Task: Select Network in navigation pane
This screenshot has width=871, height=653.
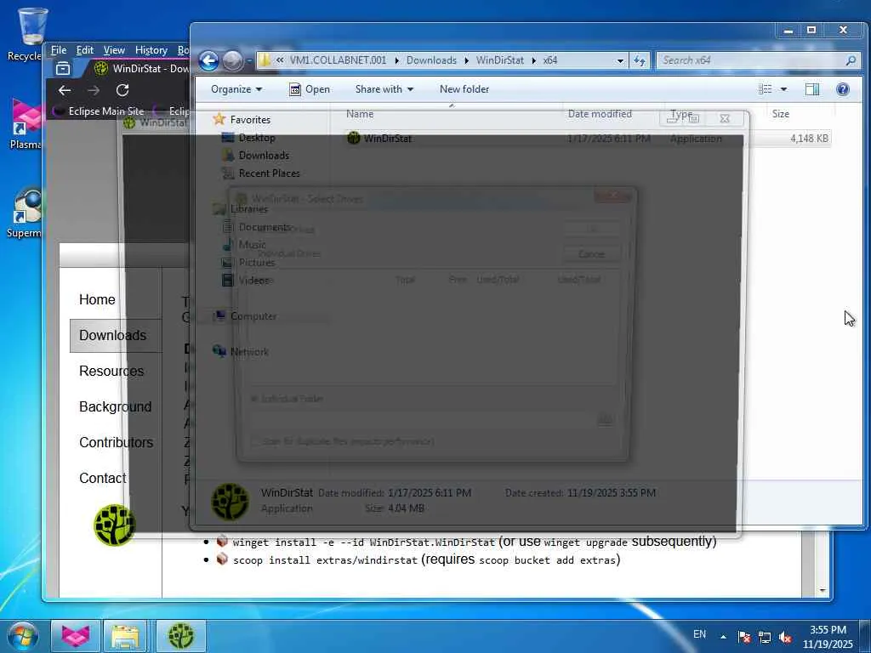Action: pos(241,351)
